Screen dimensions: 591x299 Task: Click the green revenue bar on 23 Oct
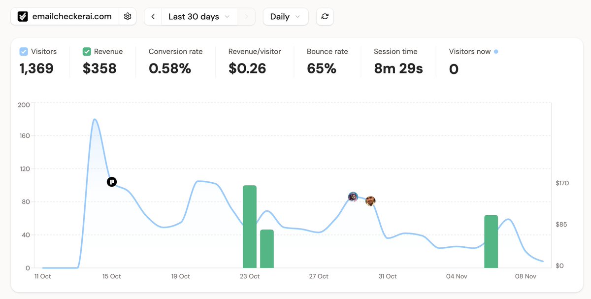[x=249, y=227]
